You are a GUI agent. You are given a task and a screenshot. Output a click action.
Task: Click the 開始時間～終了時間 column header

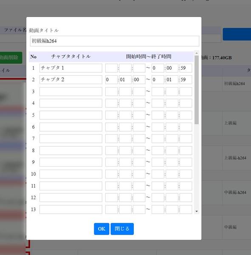149,57
